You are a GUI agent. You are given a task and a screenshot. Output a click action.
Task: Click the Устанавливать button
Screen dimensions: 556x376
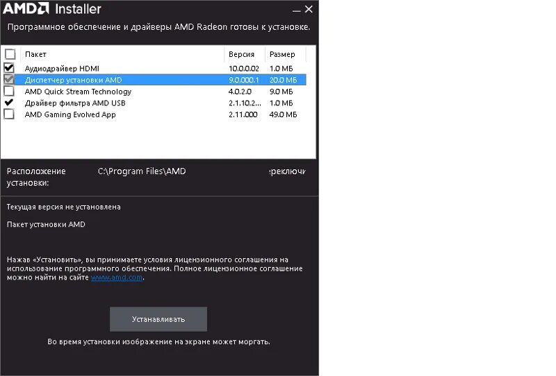[x=158, y=319]
